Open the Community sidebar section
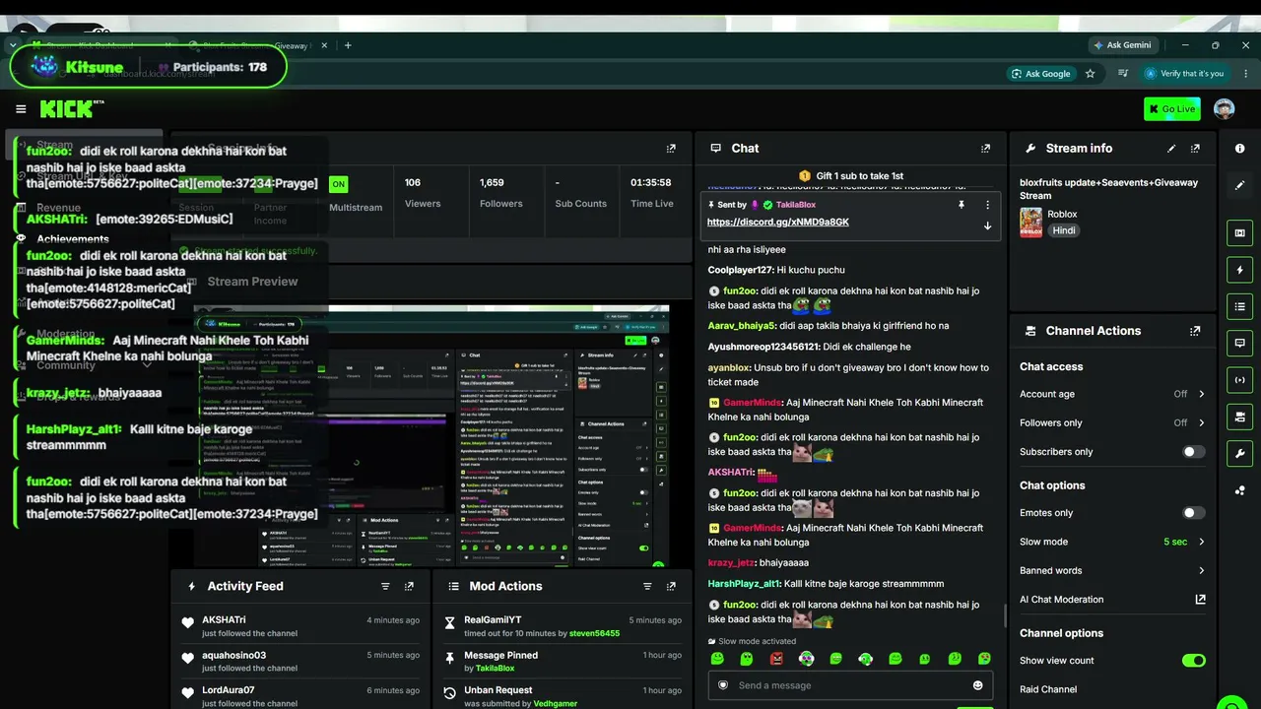 [85, 365]
